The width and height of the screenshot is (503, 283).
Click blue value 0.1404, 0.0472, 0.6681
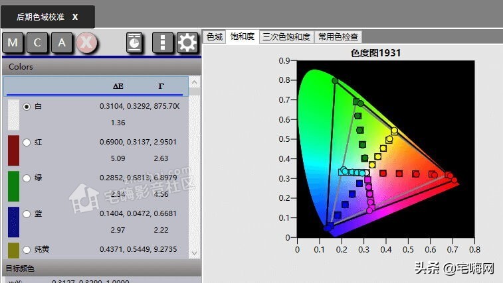pos(138,213)
